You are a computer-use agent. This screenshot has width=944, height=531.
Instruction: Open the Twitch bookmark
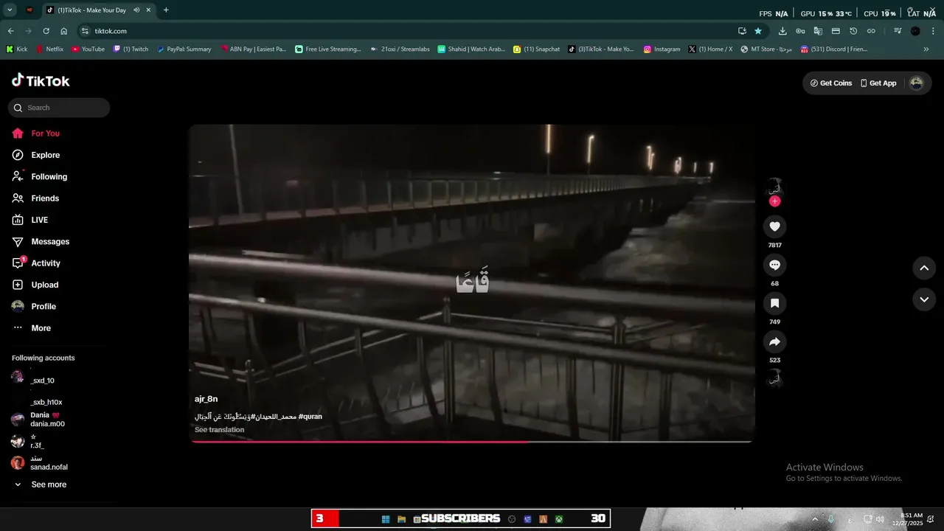pyautogui.click(x=131, y=49)
